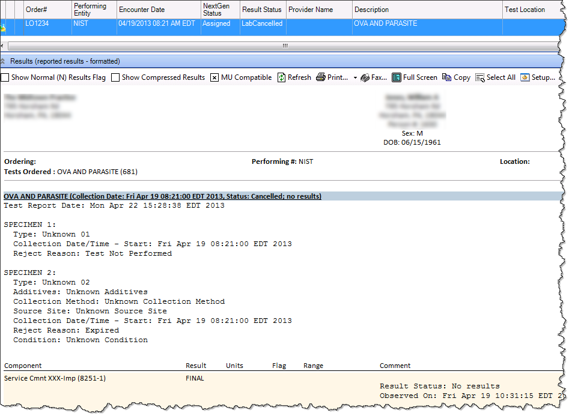Click the Assigned NextGen status cell
The height and width of the screenshot is (416, 572).
221,27
